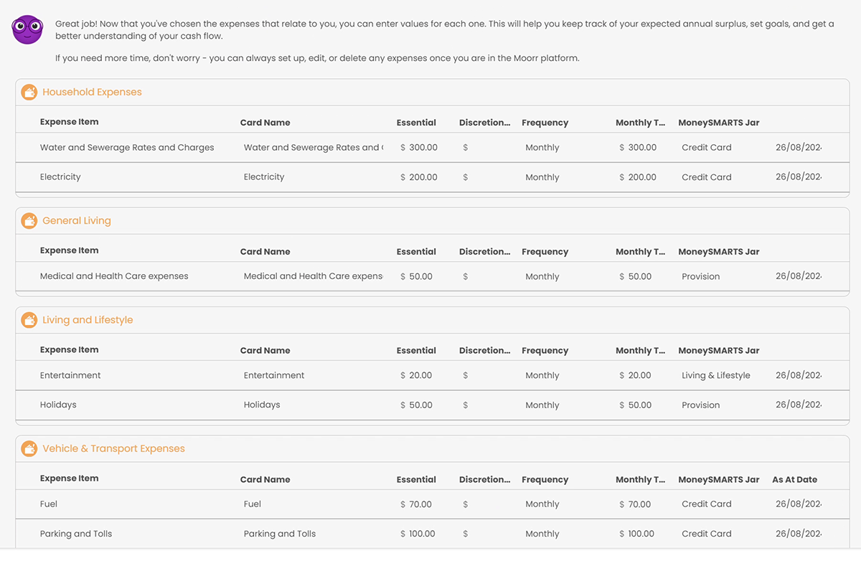
Task: Set the date for Medical and Health Care
Action: tap(798, 276)
